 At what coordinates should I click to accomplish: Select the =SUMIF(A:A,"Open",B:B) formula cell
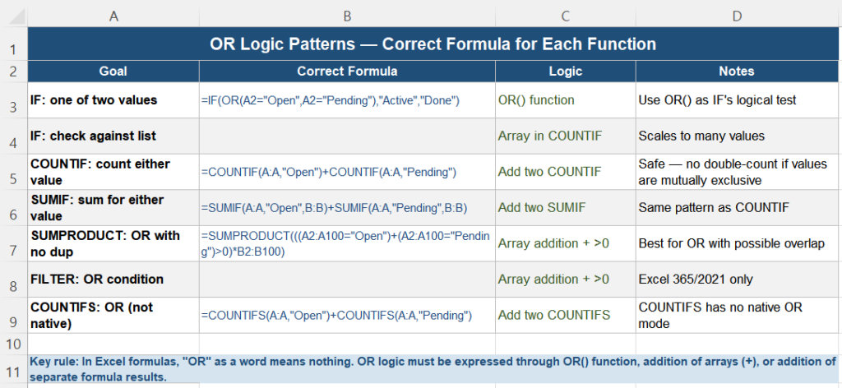click(x=348, y=208)
